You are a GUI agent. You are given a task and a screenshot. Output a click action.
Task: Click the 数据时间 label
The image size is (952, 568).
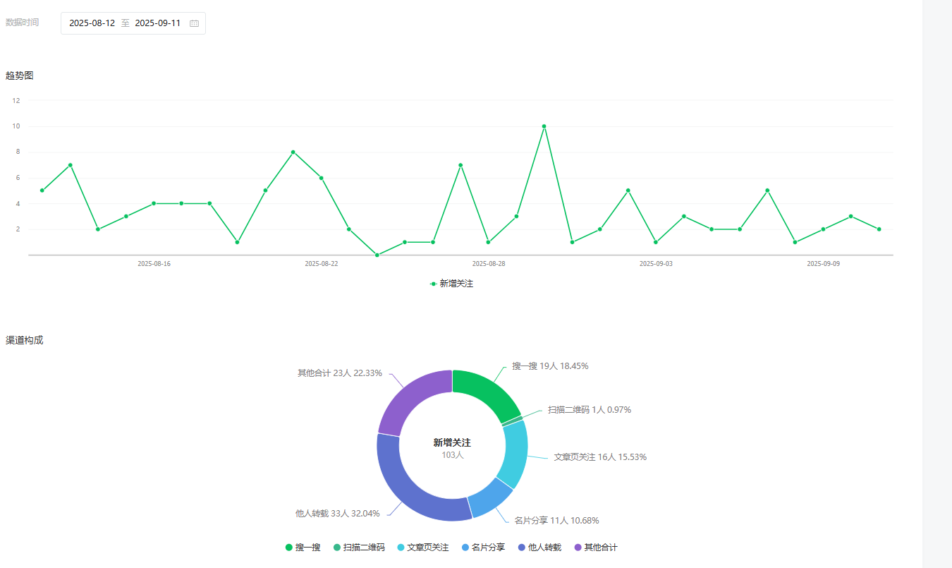pos(22,23)
